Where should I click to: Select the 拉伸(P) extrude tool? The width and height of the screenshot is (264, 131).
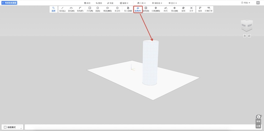coord(138,9)
